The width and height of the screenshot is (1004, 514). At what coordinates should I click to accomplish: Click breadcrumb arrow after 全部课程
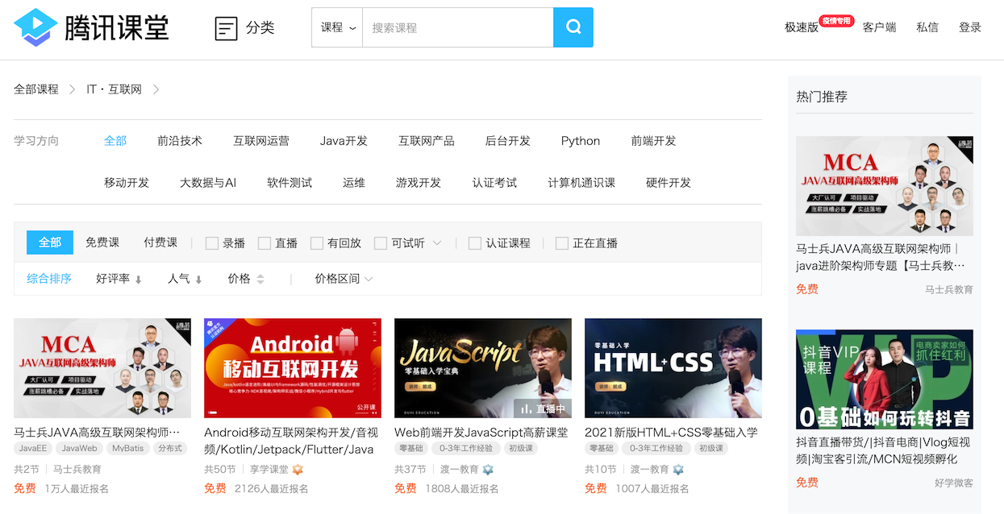72,89
